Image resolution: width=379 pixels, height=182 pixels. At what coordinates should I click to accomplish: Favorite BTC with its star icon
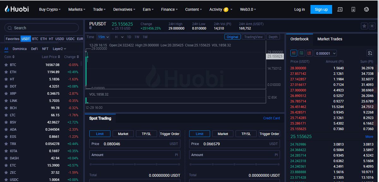[x=6, y=65]
